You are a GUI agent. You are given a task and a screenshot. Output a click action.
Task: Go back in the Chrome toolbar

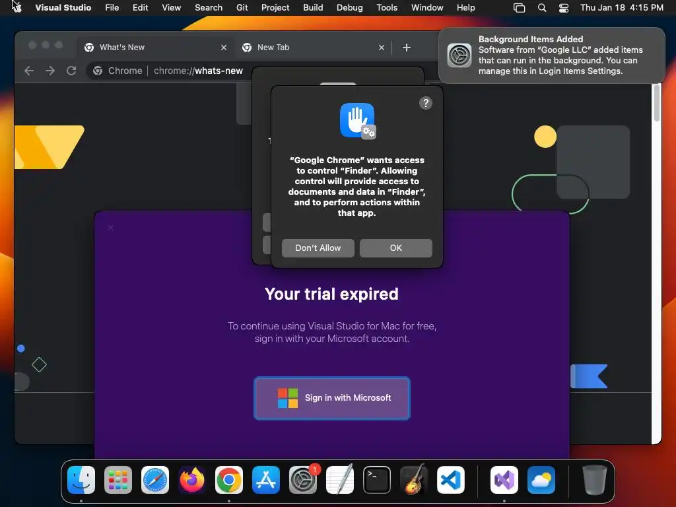[x=29, y=71]
